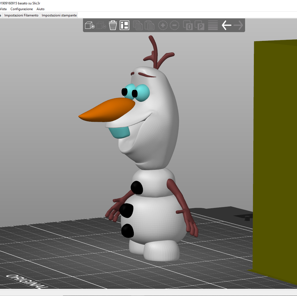Open the Aiuto menu

(40, 9)
